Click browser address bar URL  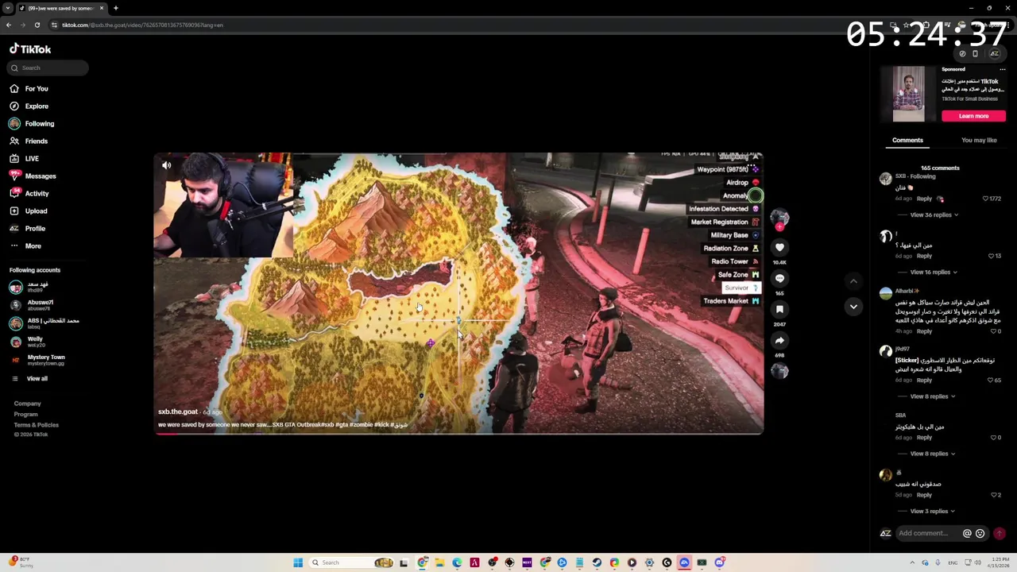coord(142,25)
